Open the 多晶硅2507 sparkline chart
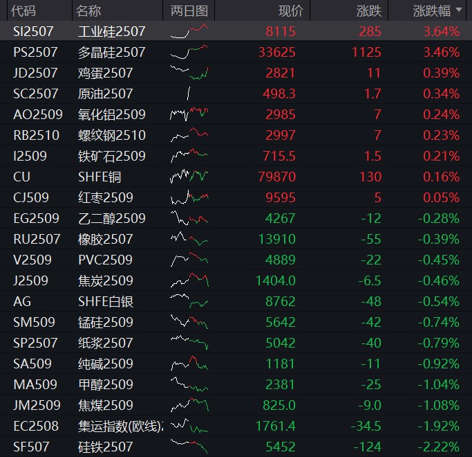 tap(189, 52)
